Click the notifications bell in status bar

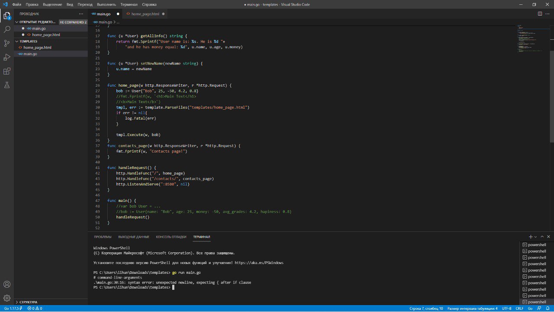[x=548, y=309]
